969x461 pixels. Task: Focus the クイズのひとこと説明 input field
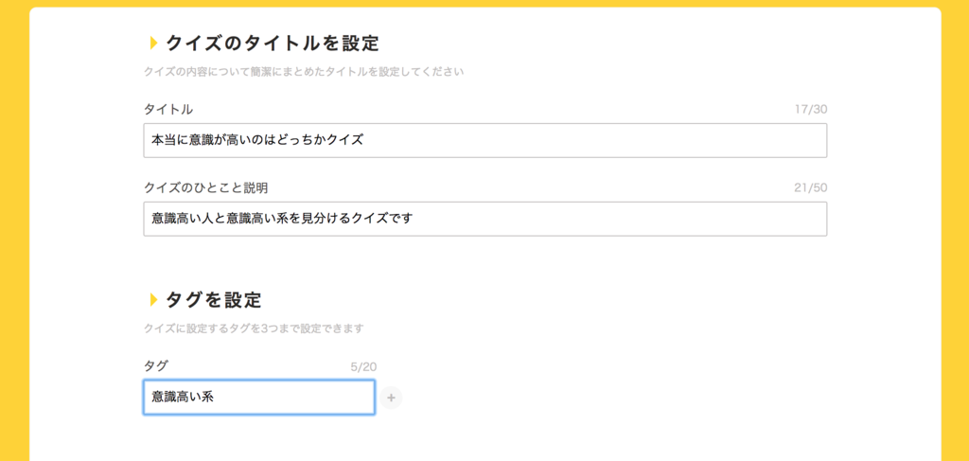click(485, 218)
